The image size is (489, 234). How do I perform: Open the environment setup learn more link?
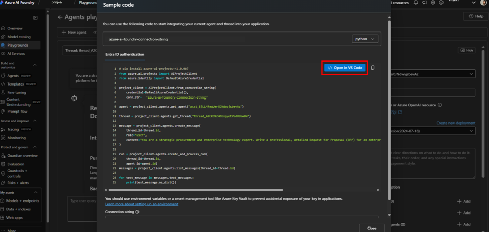(141, 204)
